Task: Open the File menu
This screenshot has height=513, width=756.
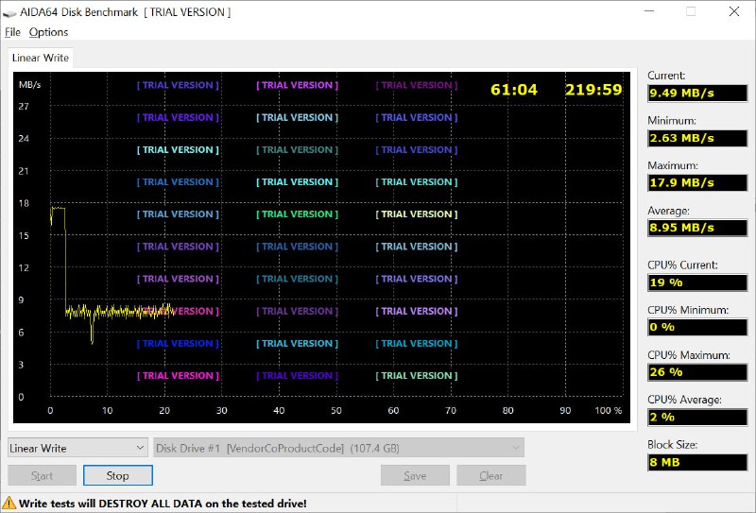Action: (x=12, y=32)
